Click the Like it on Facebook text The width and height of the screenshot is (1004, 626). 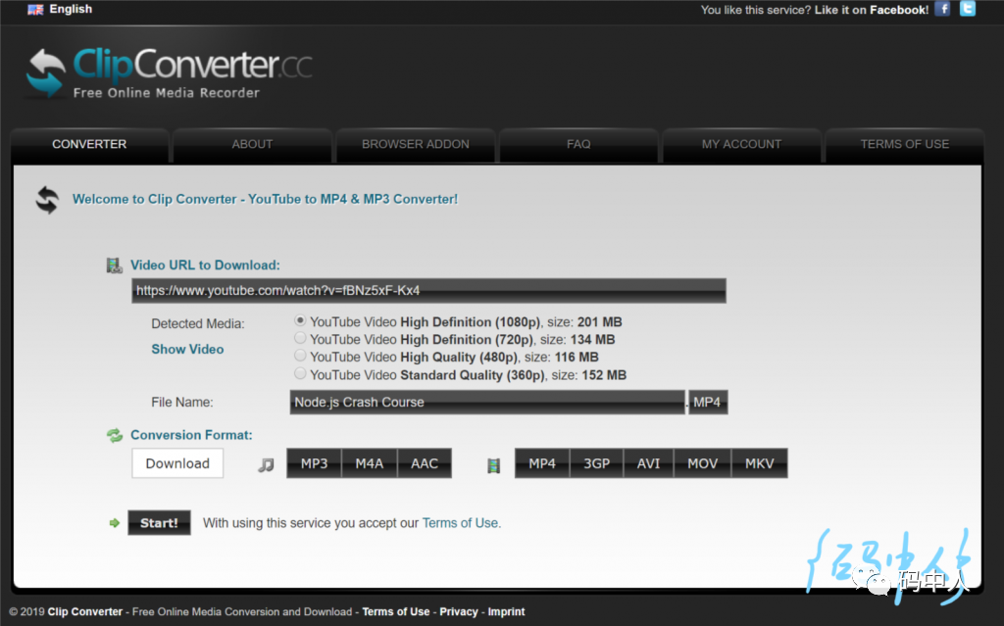click(872, 10)
